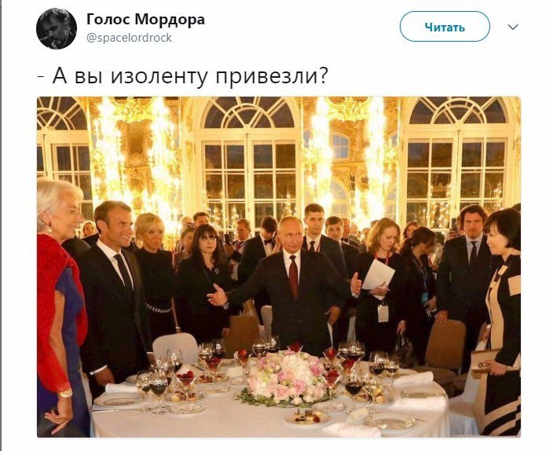553x451 pixels.
Task: Click the man in black bow tie
Action: 261,254
